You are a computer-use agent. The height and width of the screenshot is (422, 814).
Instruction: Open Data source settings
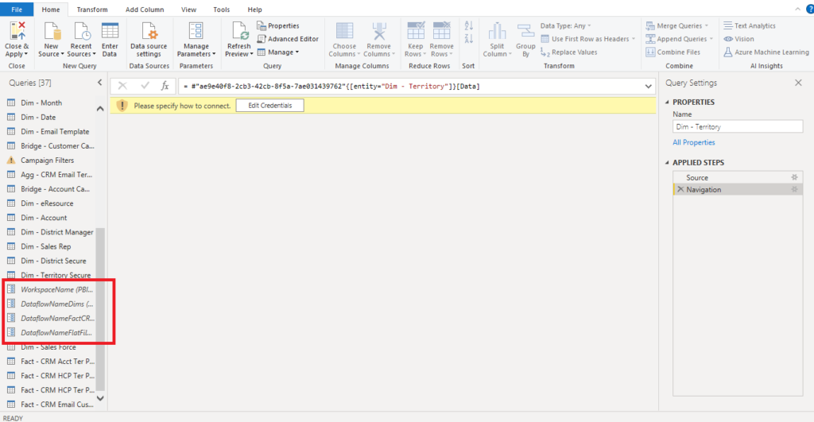tap(148, 39)
